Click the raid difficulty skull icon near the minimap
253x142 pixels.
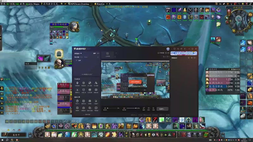pyautogui.click(x=229, y=12)
